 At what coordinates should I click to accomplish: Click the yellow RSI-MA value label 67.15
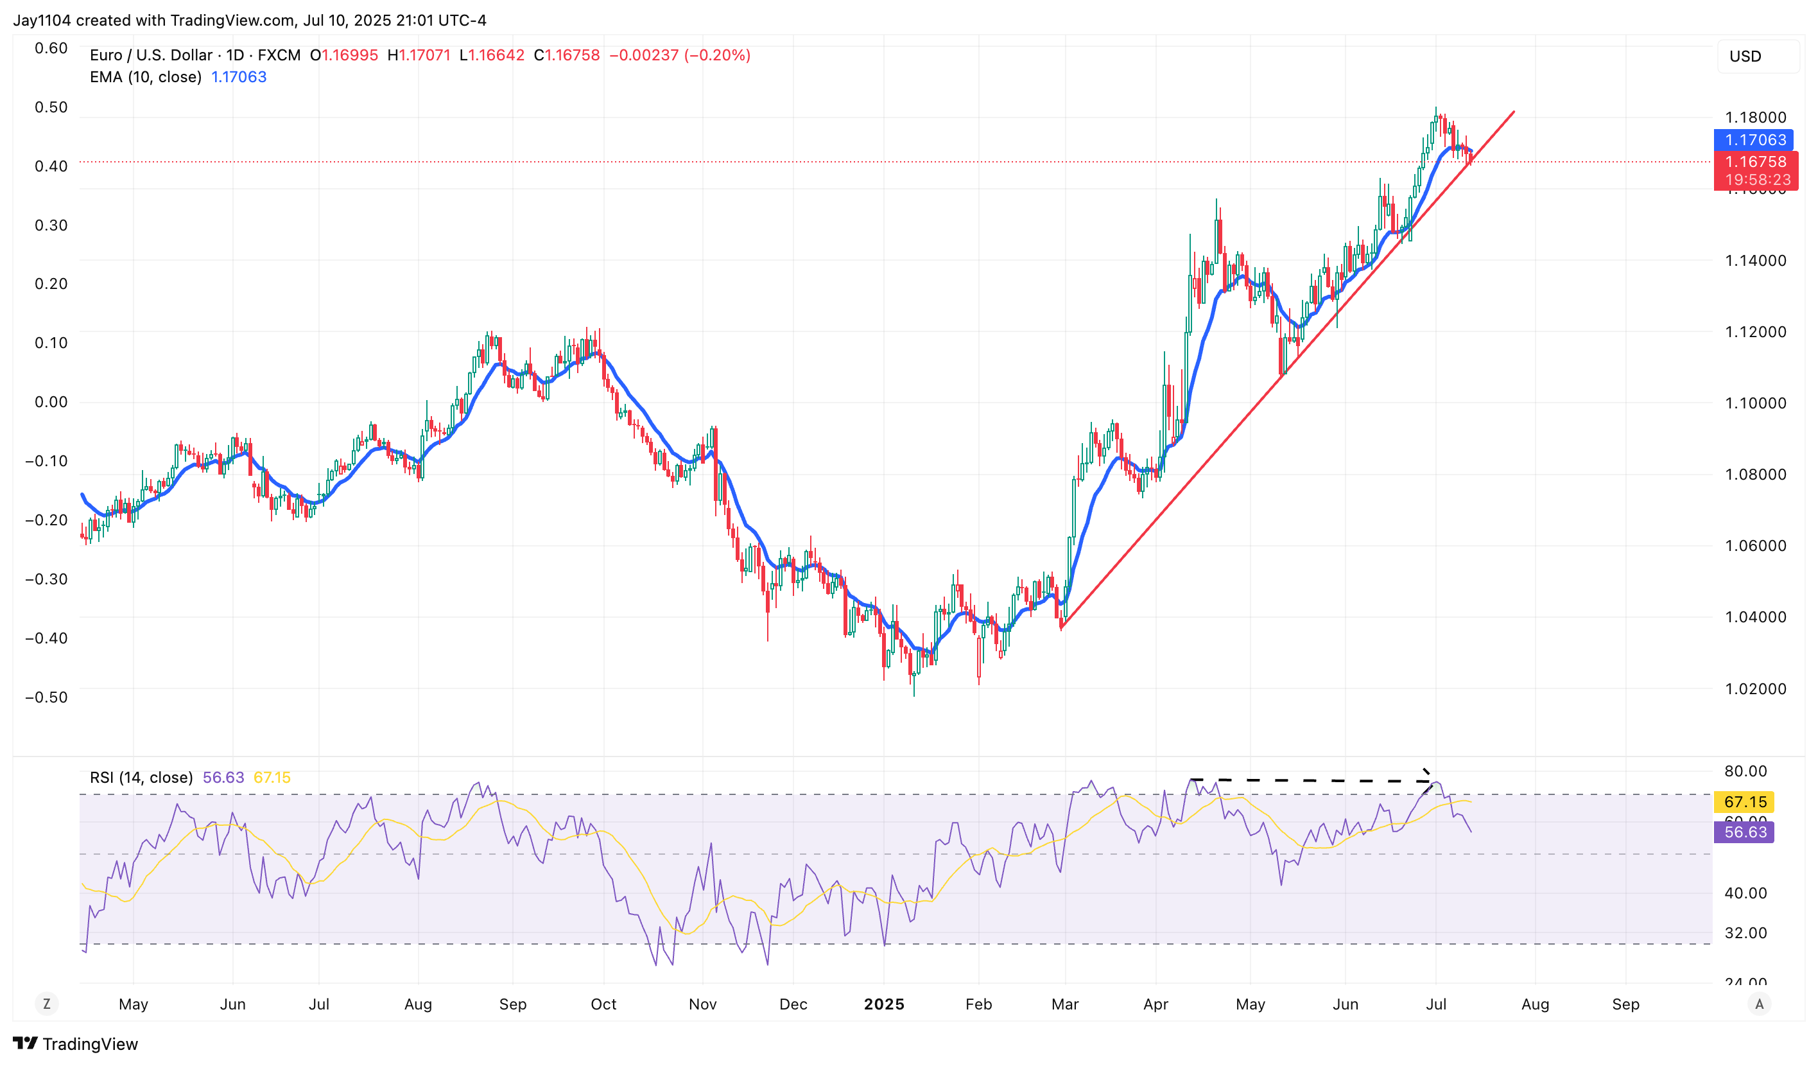click(1744, 802)
